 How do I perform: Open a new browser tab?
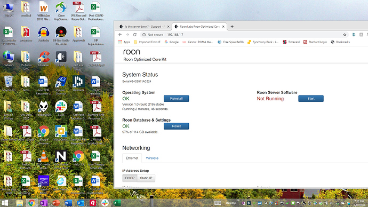pos(232,27)
